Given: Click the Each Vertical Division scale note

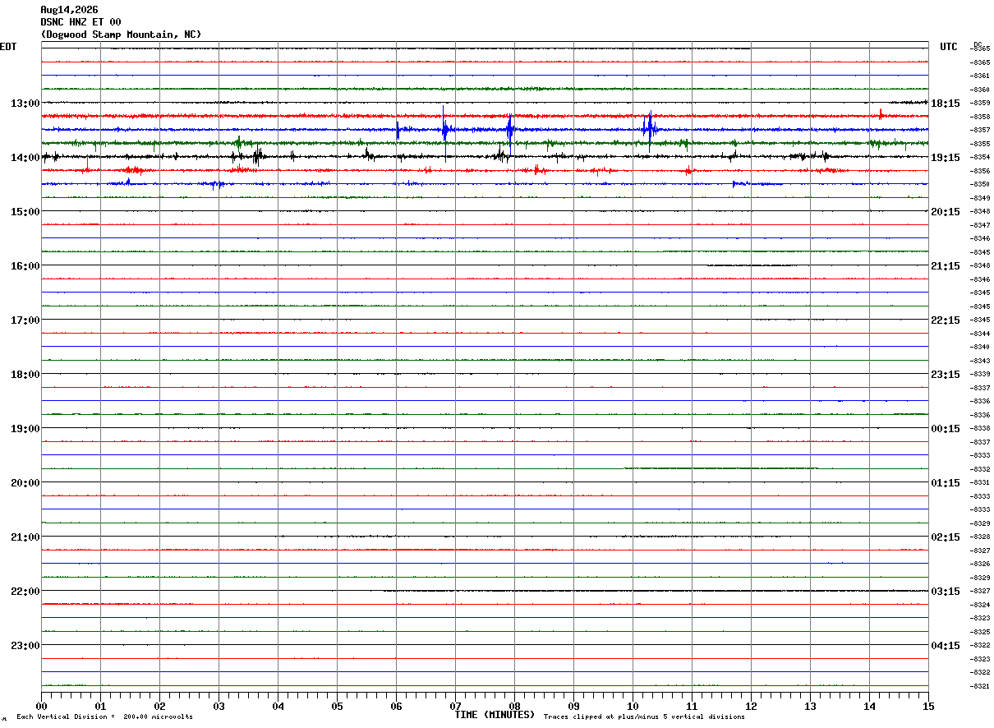Looking at the screenshot, I should click(x=104, y=717).
